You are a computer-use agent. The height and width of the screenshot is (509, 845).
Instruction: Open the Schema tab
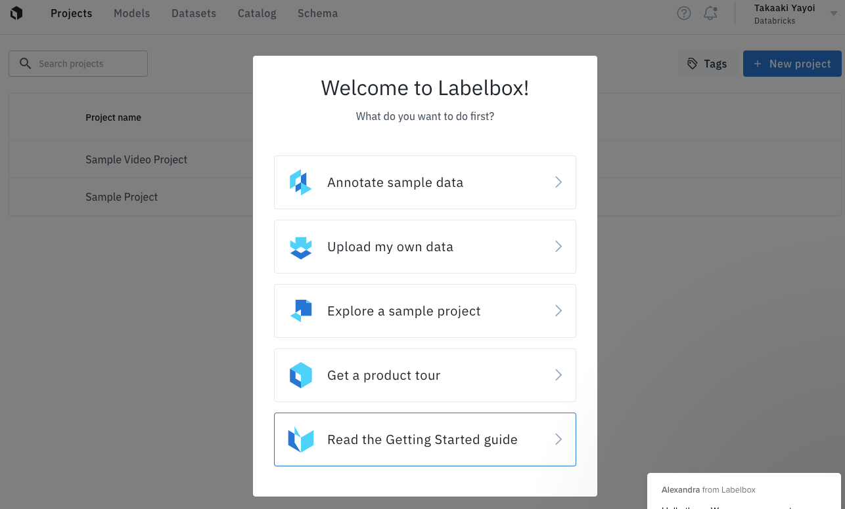coord(317,13)
